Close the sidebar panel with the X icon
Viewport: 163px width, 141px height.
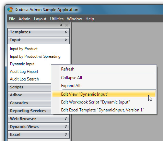point(67,25)
